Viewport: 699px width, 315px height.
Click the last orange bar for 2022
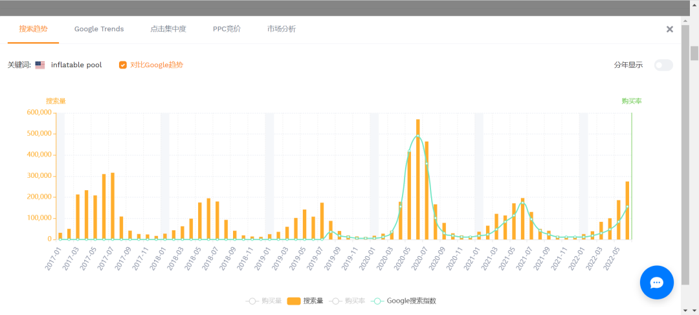tap(627, 210)
